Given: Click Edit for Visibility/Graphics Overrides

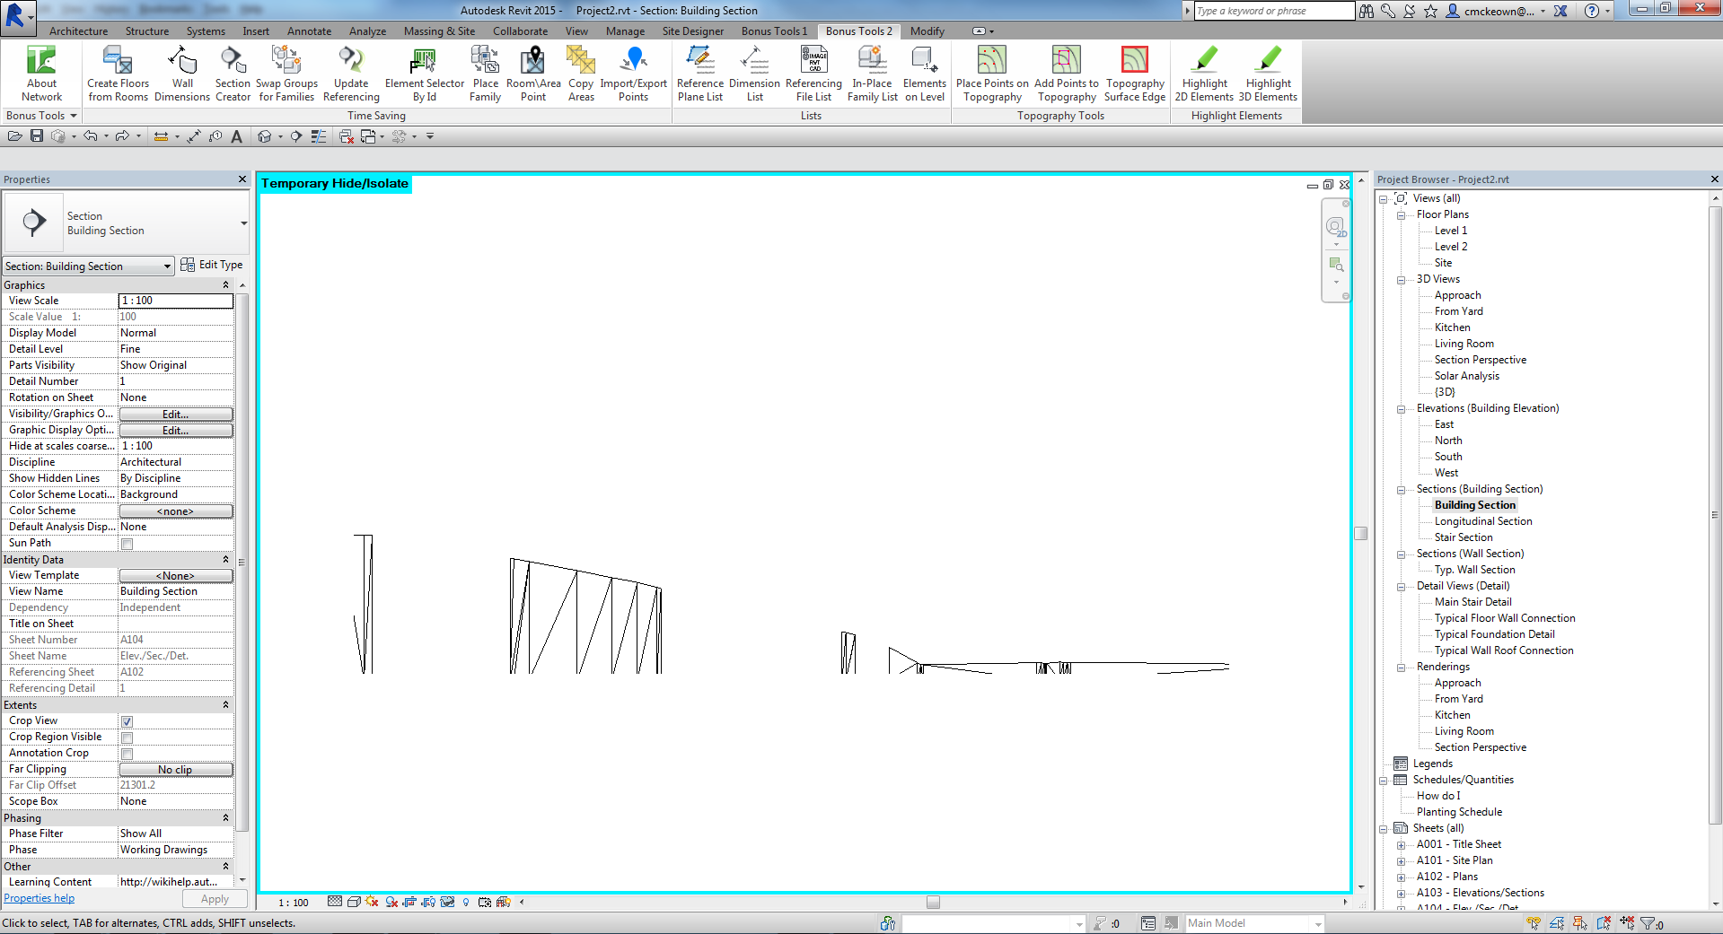Looking at the screenshot, I should point(176,414).
